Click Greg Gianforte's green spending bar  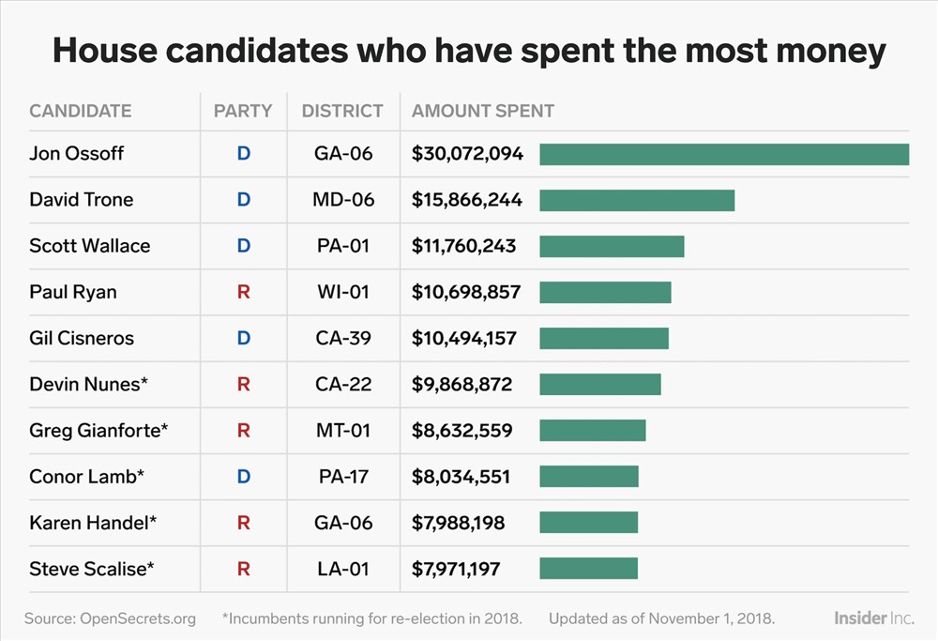tap(592, 431)
